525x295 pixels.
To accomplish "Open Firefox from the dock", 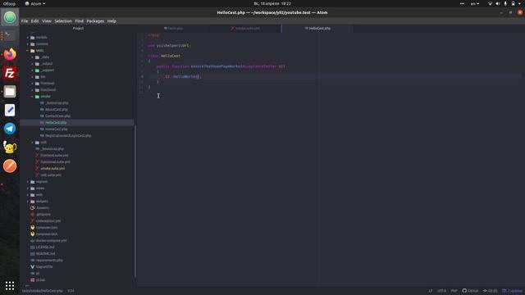I will [10, 54].
